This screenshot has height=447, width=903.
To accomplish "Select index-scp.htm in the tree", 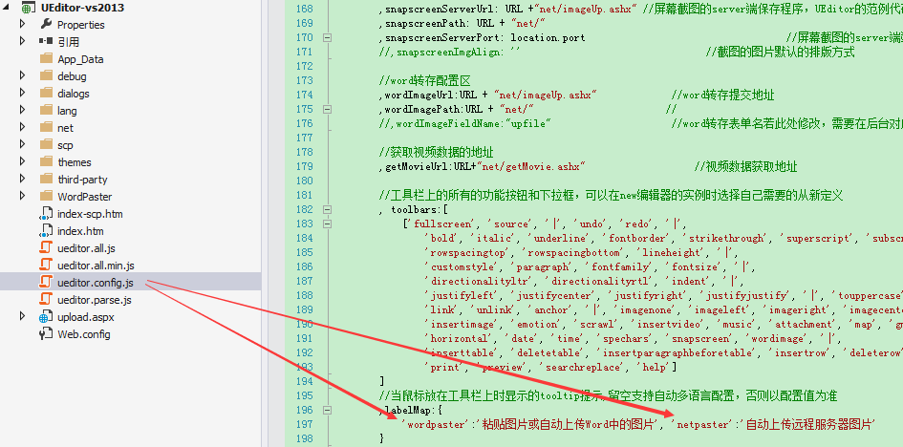I will 90,214.
